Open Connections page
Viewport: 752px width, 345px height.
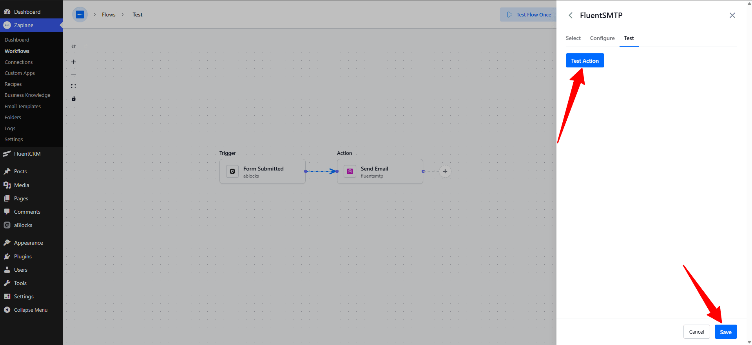click(18, 62)
